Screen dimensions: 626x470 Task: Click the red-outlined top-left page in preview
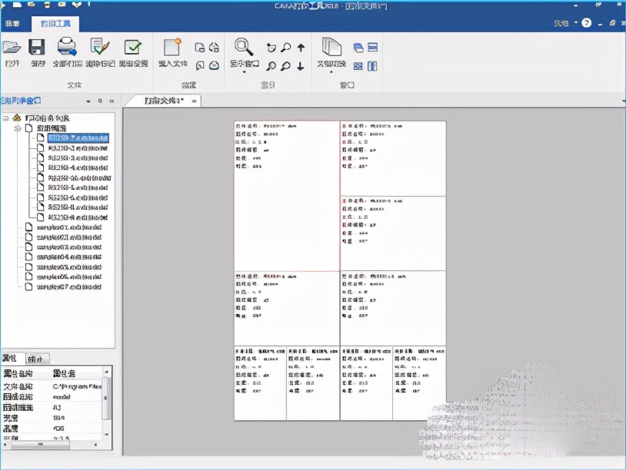pyautogui.click(x=286, y=196)
